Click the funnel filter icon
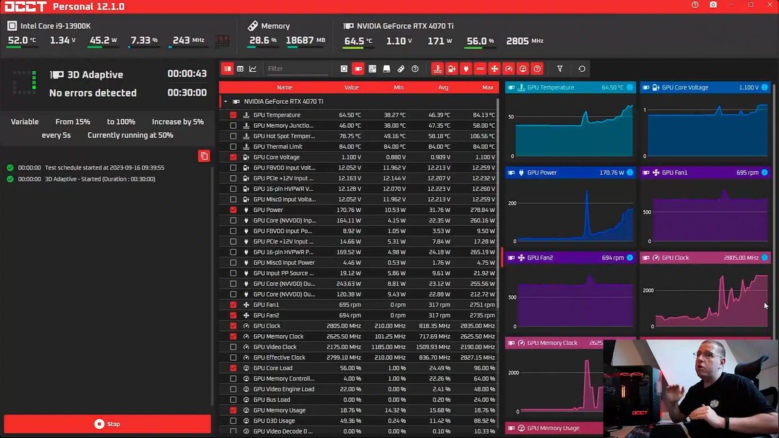 point(560,69)
